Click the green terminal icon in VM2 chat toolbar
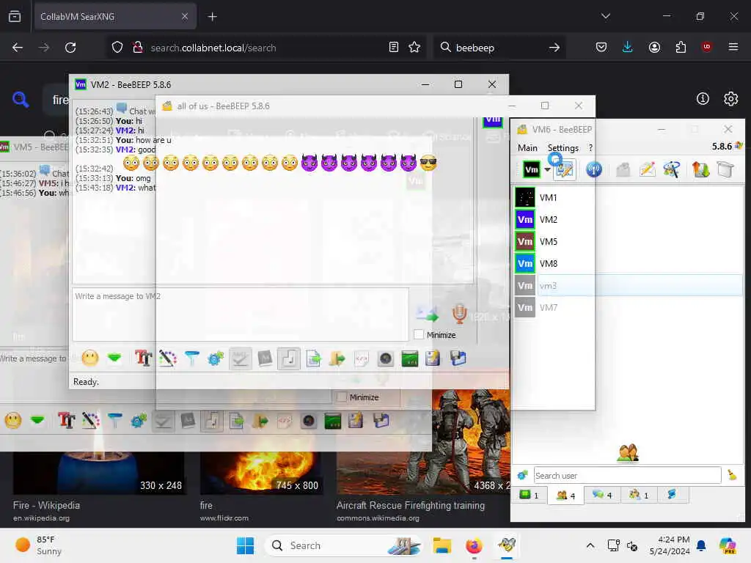The width and height of the screenshot is (751, 563). click(409, 358)
